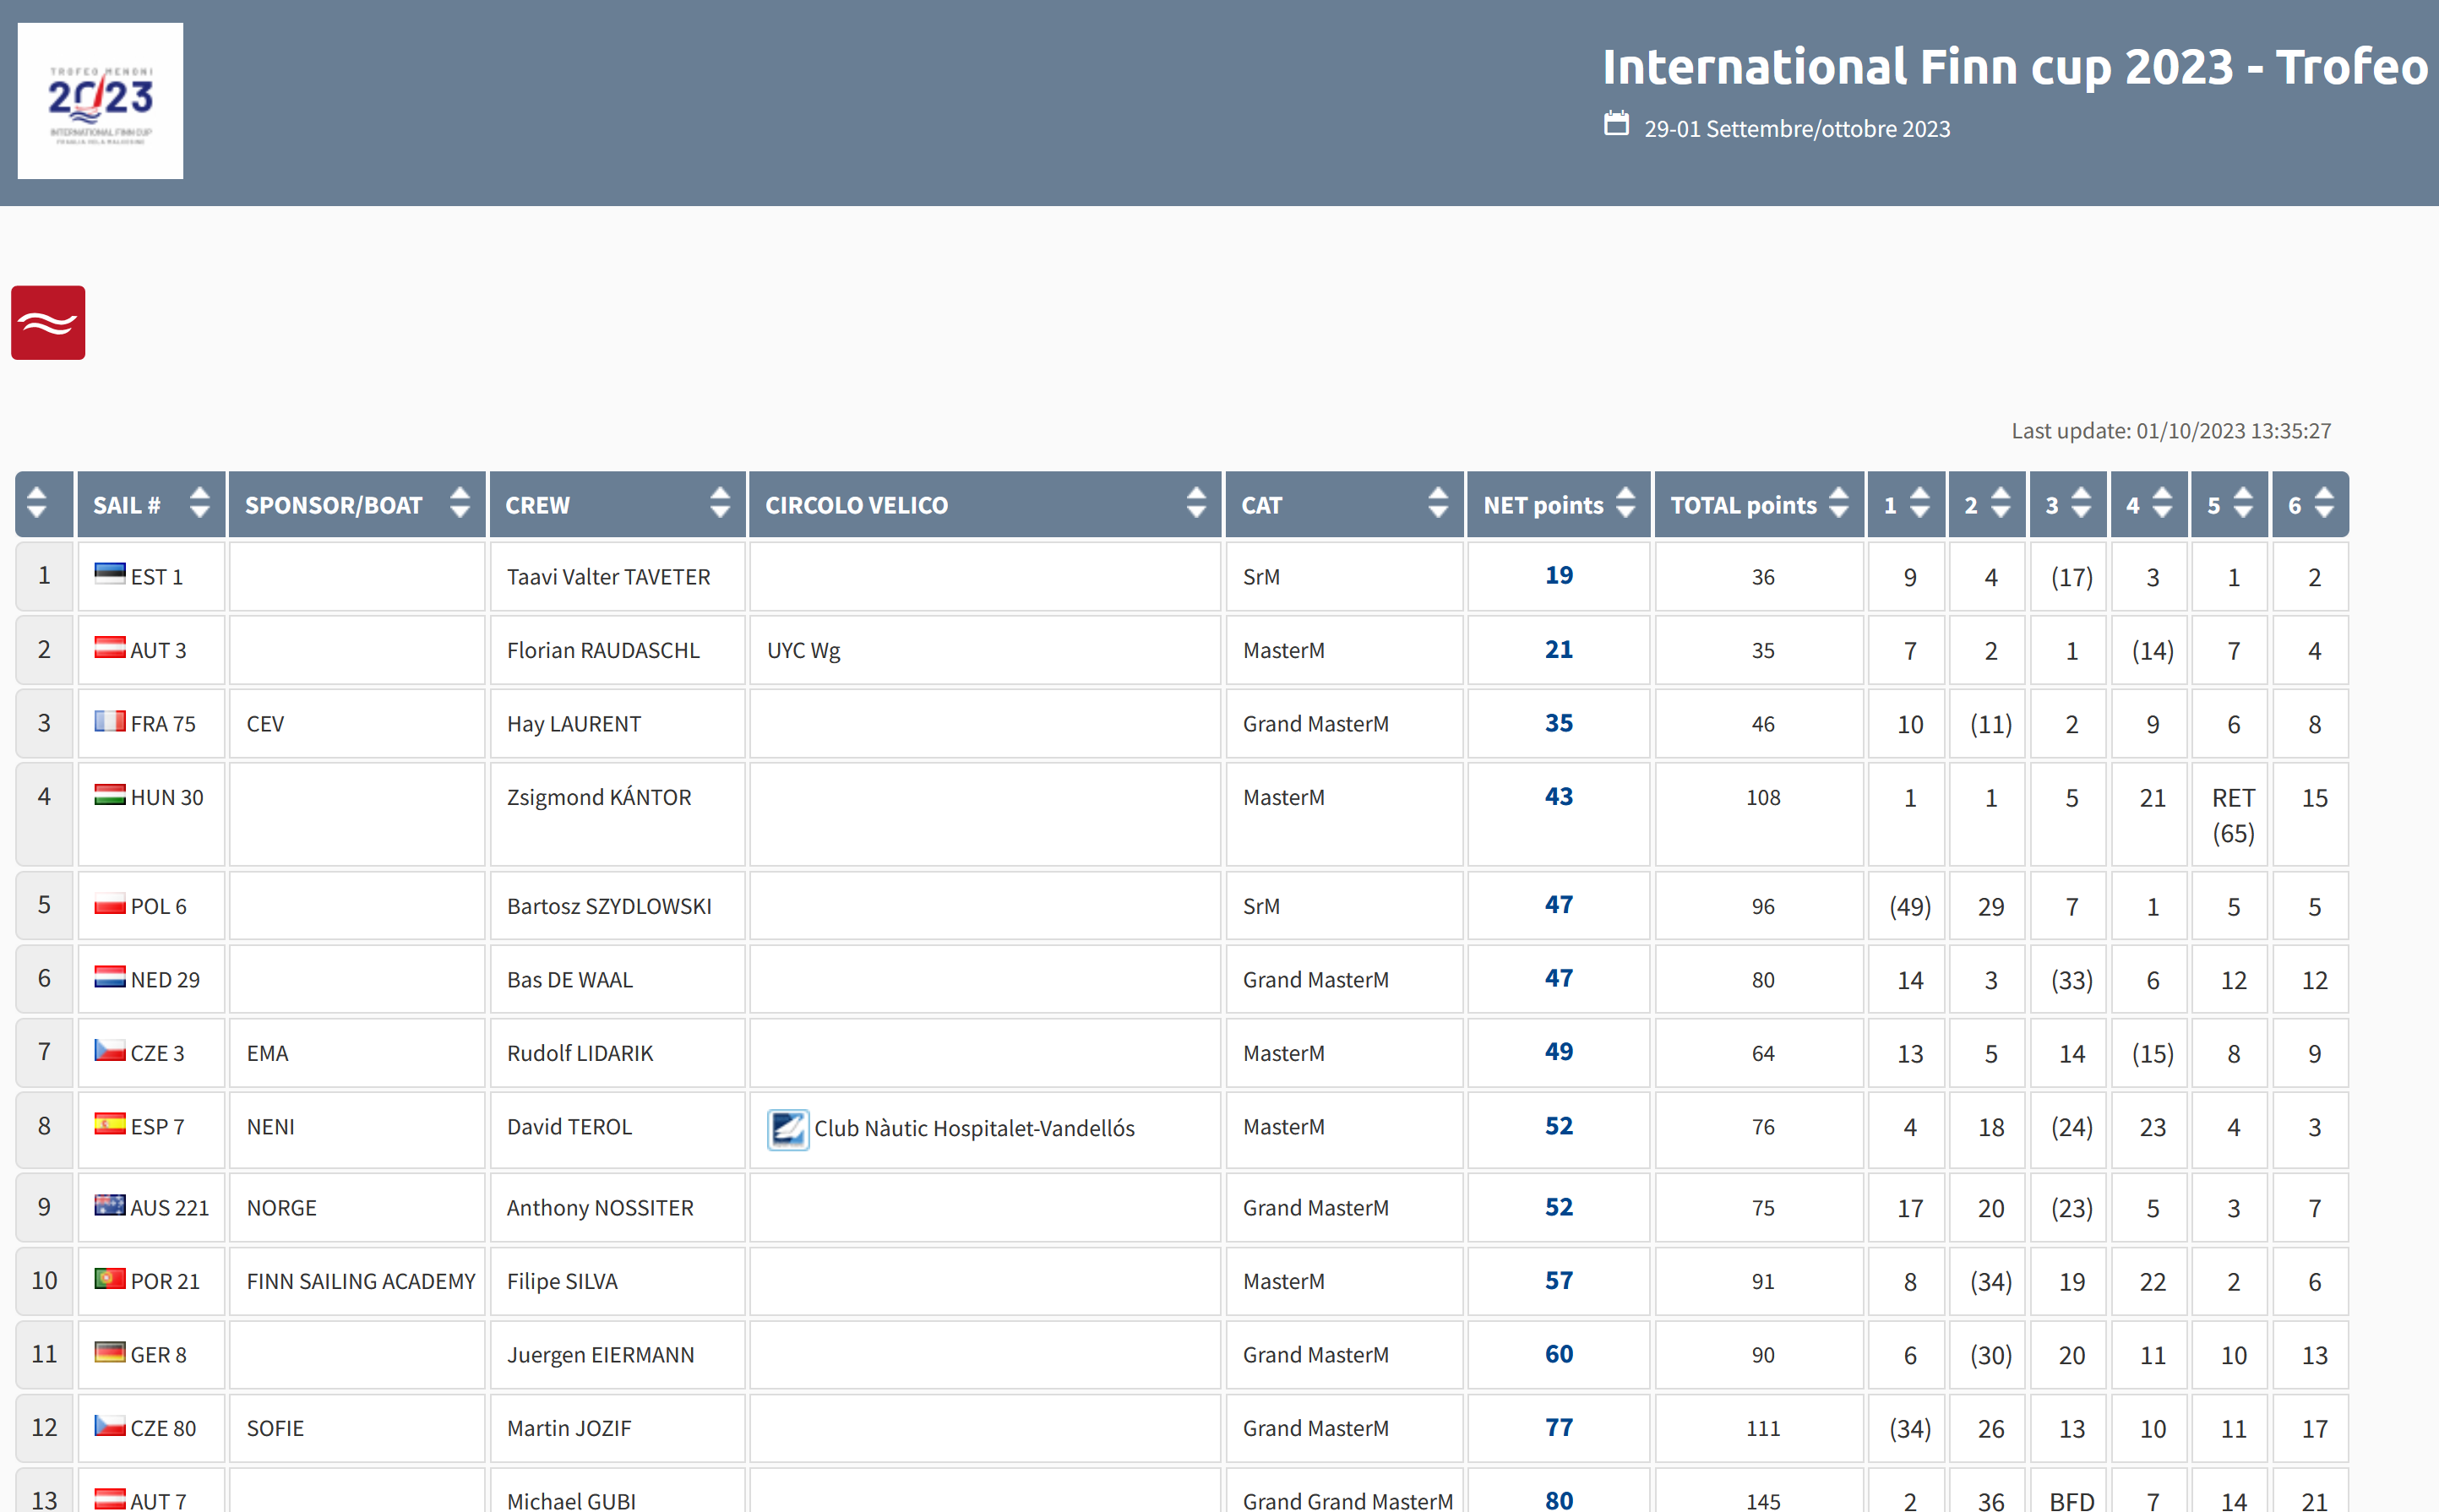This screenshot has height=1512, width=2439.
Task: Select crew name Bartosz SZYDLOWSKI
Action: (x=609, y=906)
